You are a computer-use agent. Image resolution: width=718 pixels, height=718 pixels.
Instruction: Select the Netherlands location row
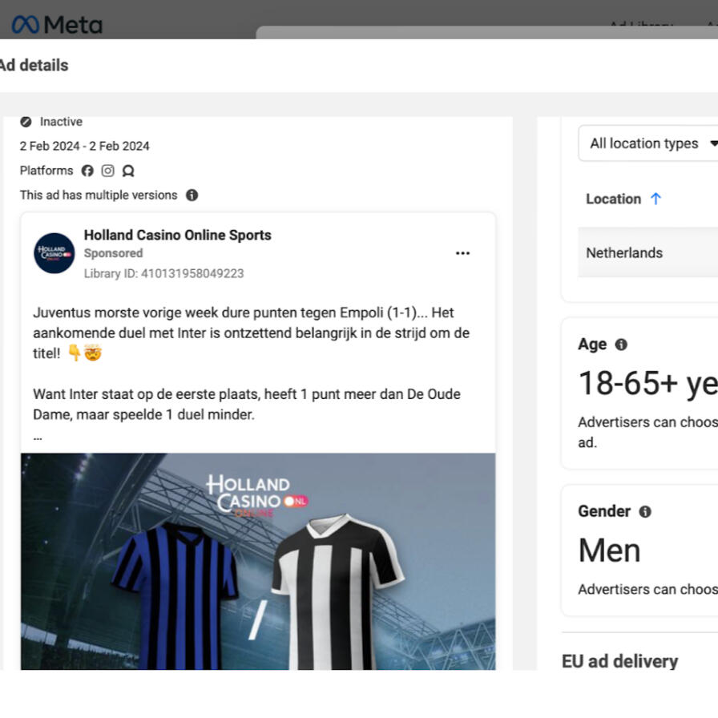(x=648, y=252)
